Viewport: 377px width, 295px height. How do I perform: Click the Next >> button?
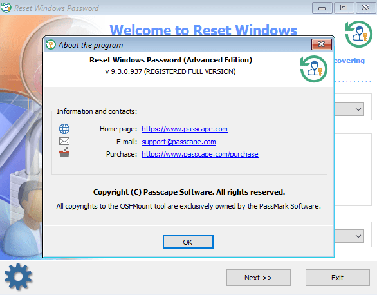click(x=259, y=278)
